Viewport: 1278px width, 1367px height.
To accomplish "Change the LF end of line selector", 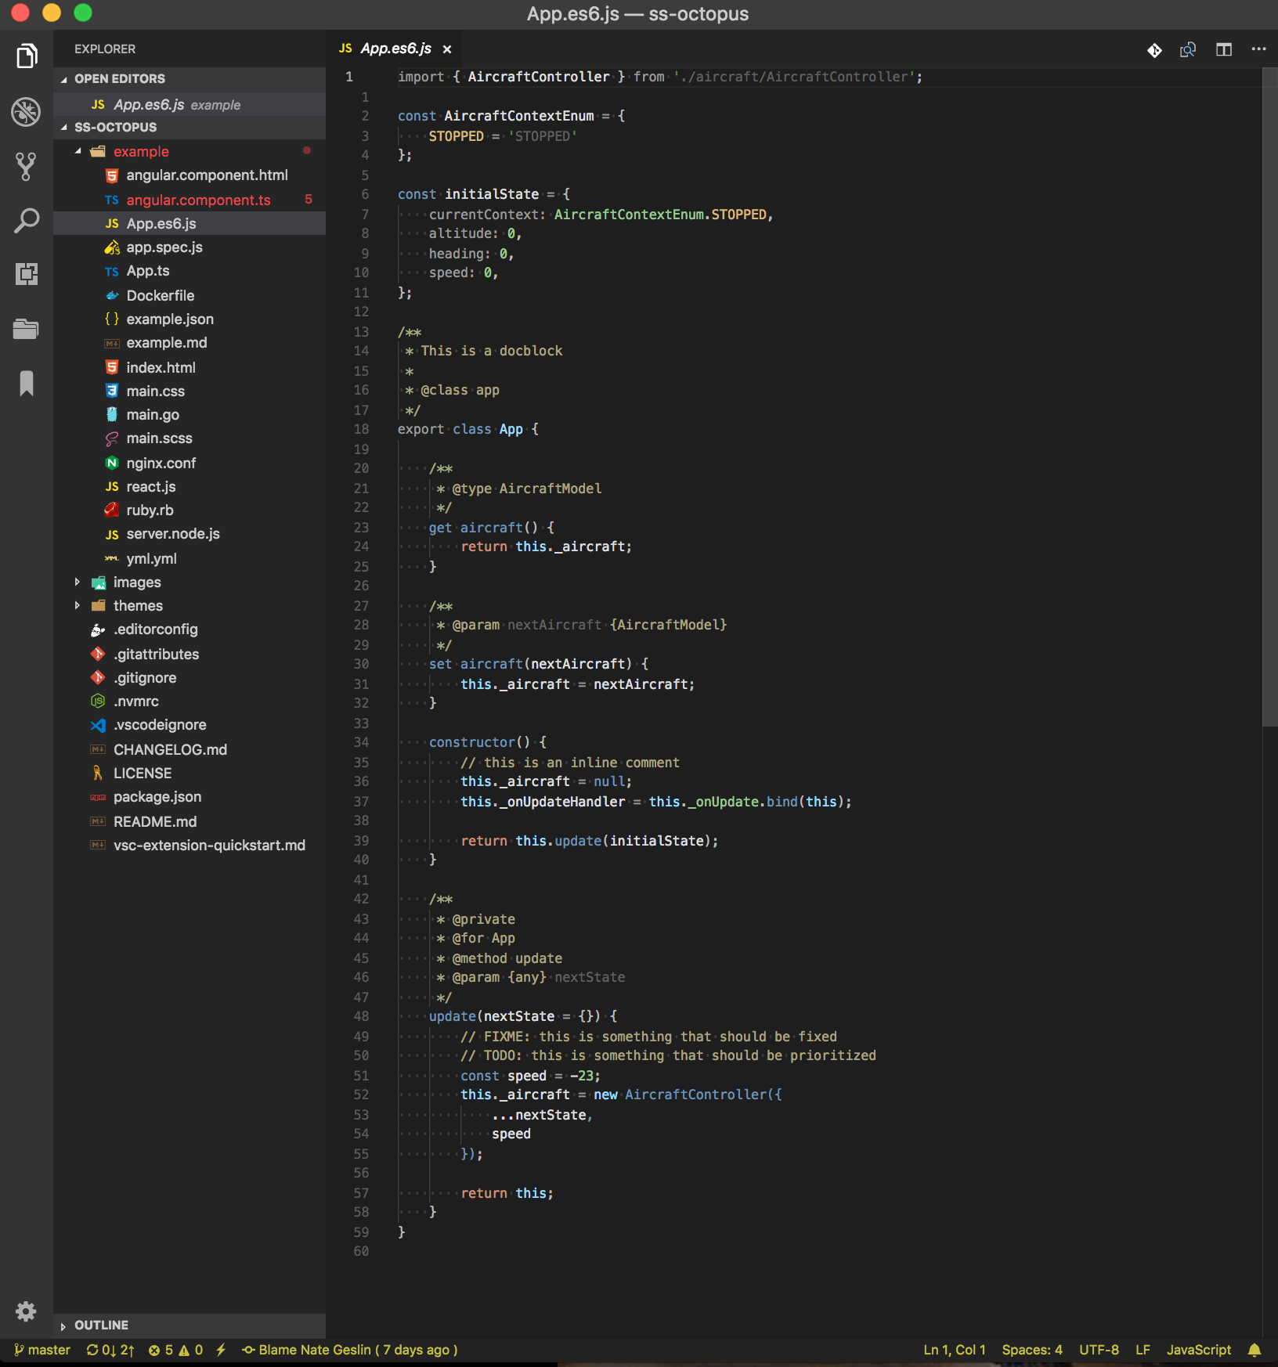I will [x=1143, y=1350].
